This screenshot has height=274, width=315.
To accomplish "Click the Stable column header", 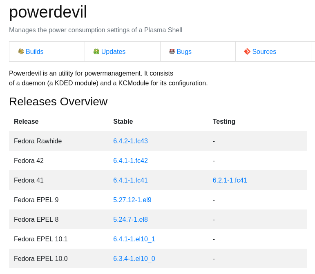I will tap(123, 121).
